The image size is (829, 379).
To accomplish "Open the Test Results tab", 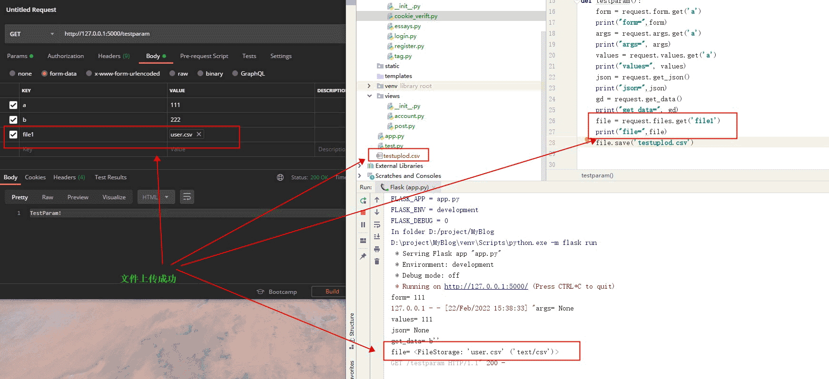I will point(110,177).
